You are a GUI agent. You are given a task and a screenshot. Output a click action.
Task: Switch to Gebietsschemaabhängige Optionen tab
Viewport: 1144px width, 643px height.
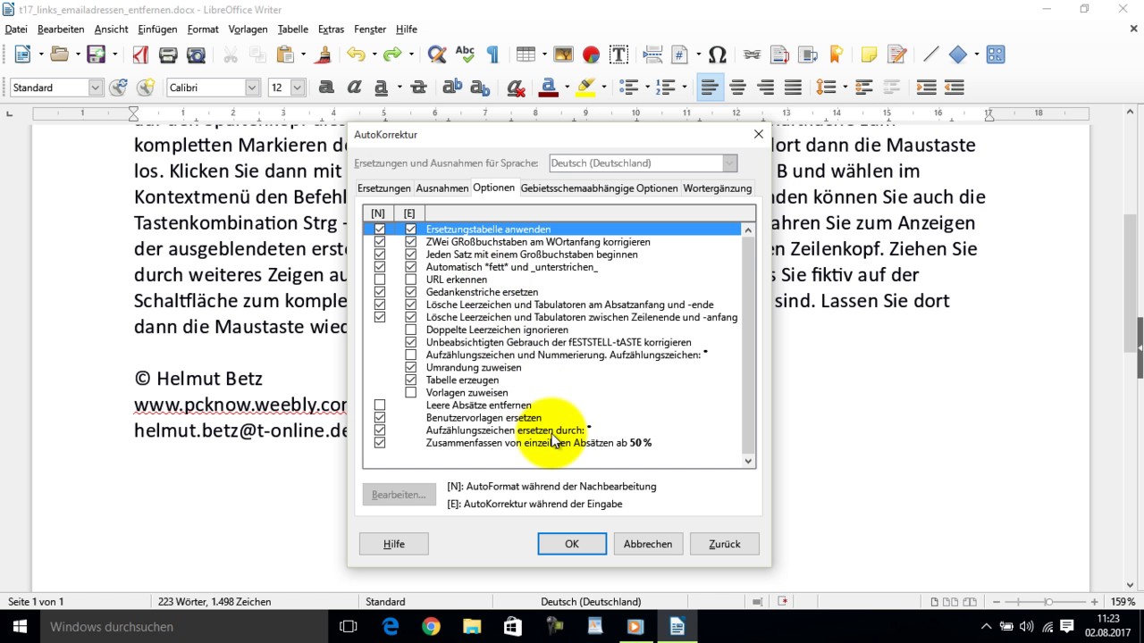point(600,188)
